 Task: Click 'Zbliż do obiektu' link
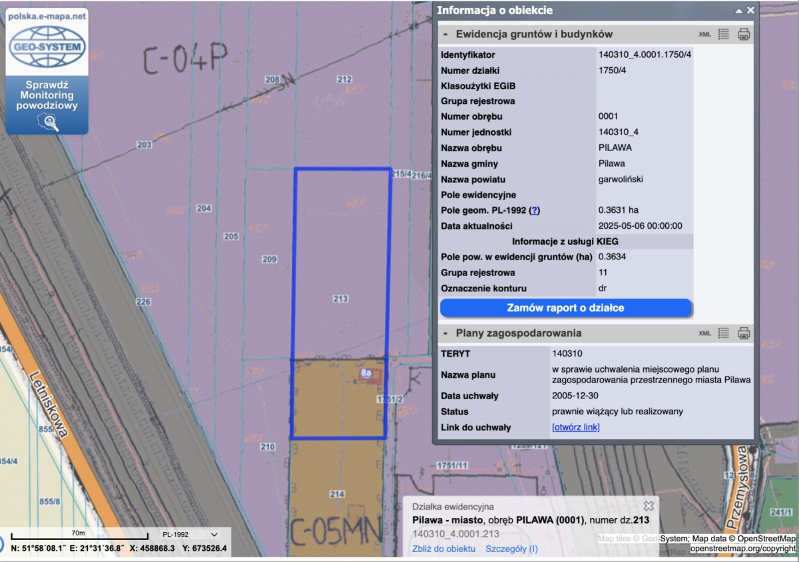[x=443, y=549]
